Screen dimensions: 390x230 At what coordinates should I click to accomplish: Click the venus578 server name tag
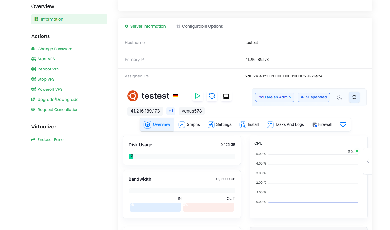[x=192, y=111]
